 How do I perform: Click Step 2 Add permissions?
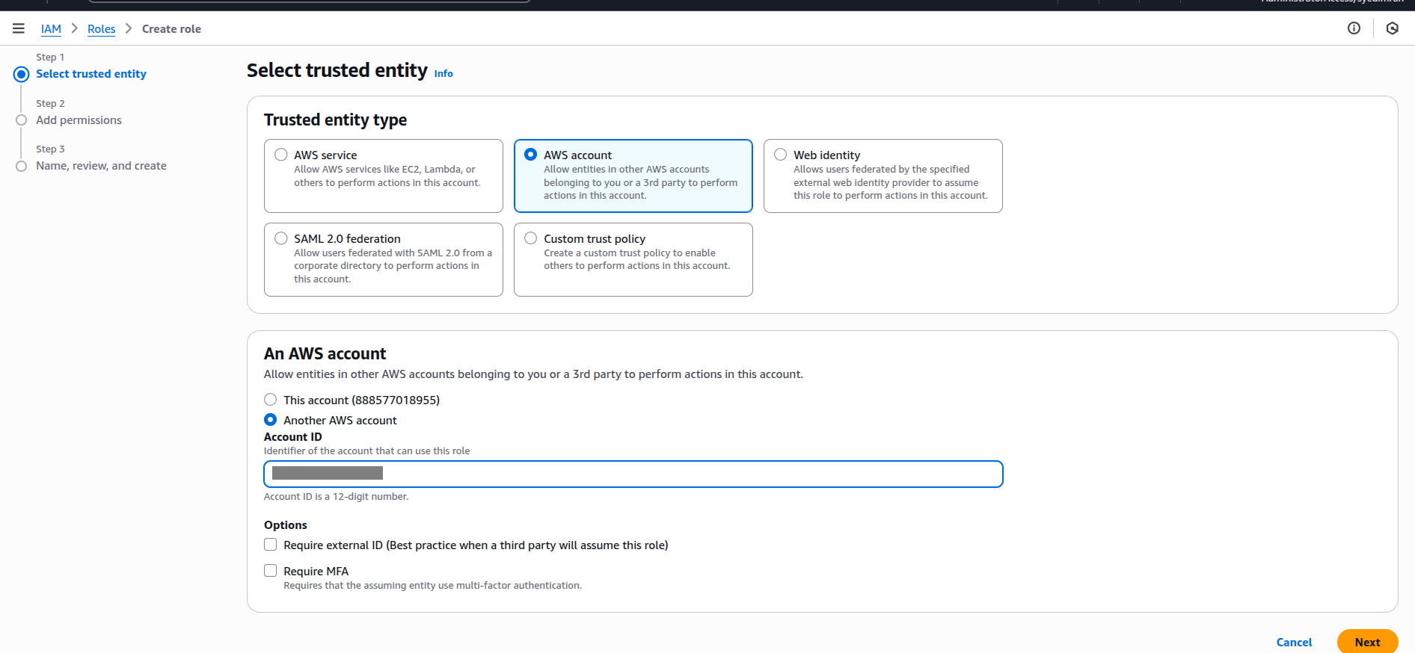coord(79,120)
